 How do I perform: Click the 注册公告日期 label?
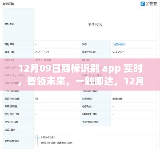tap(90, 91)
